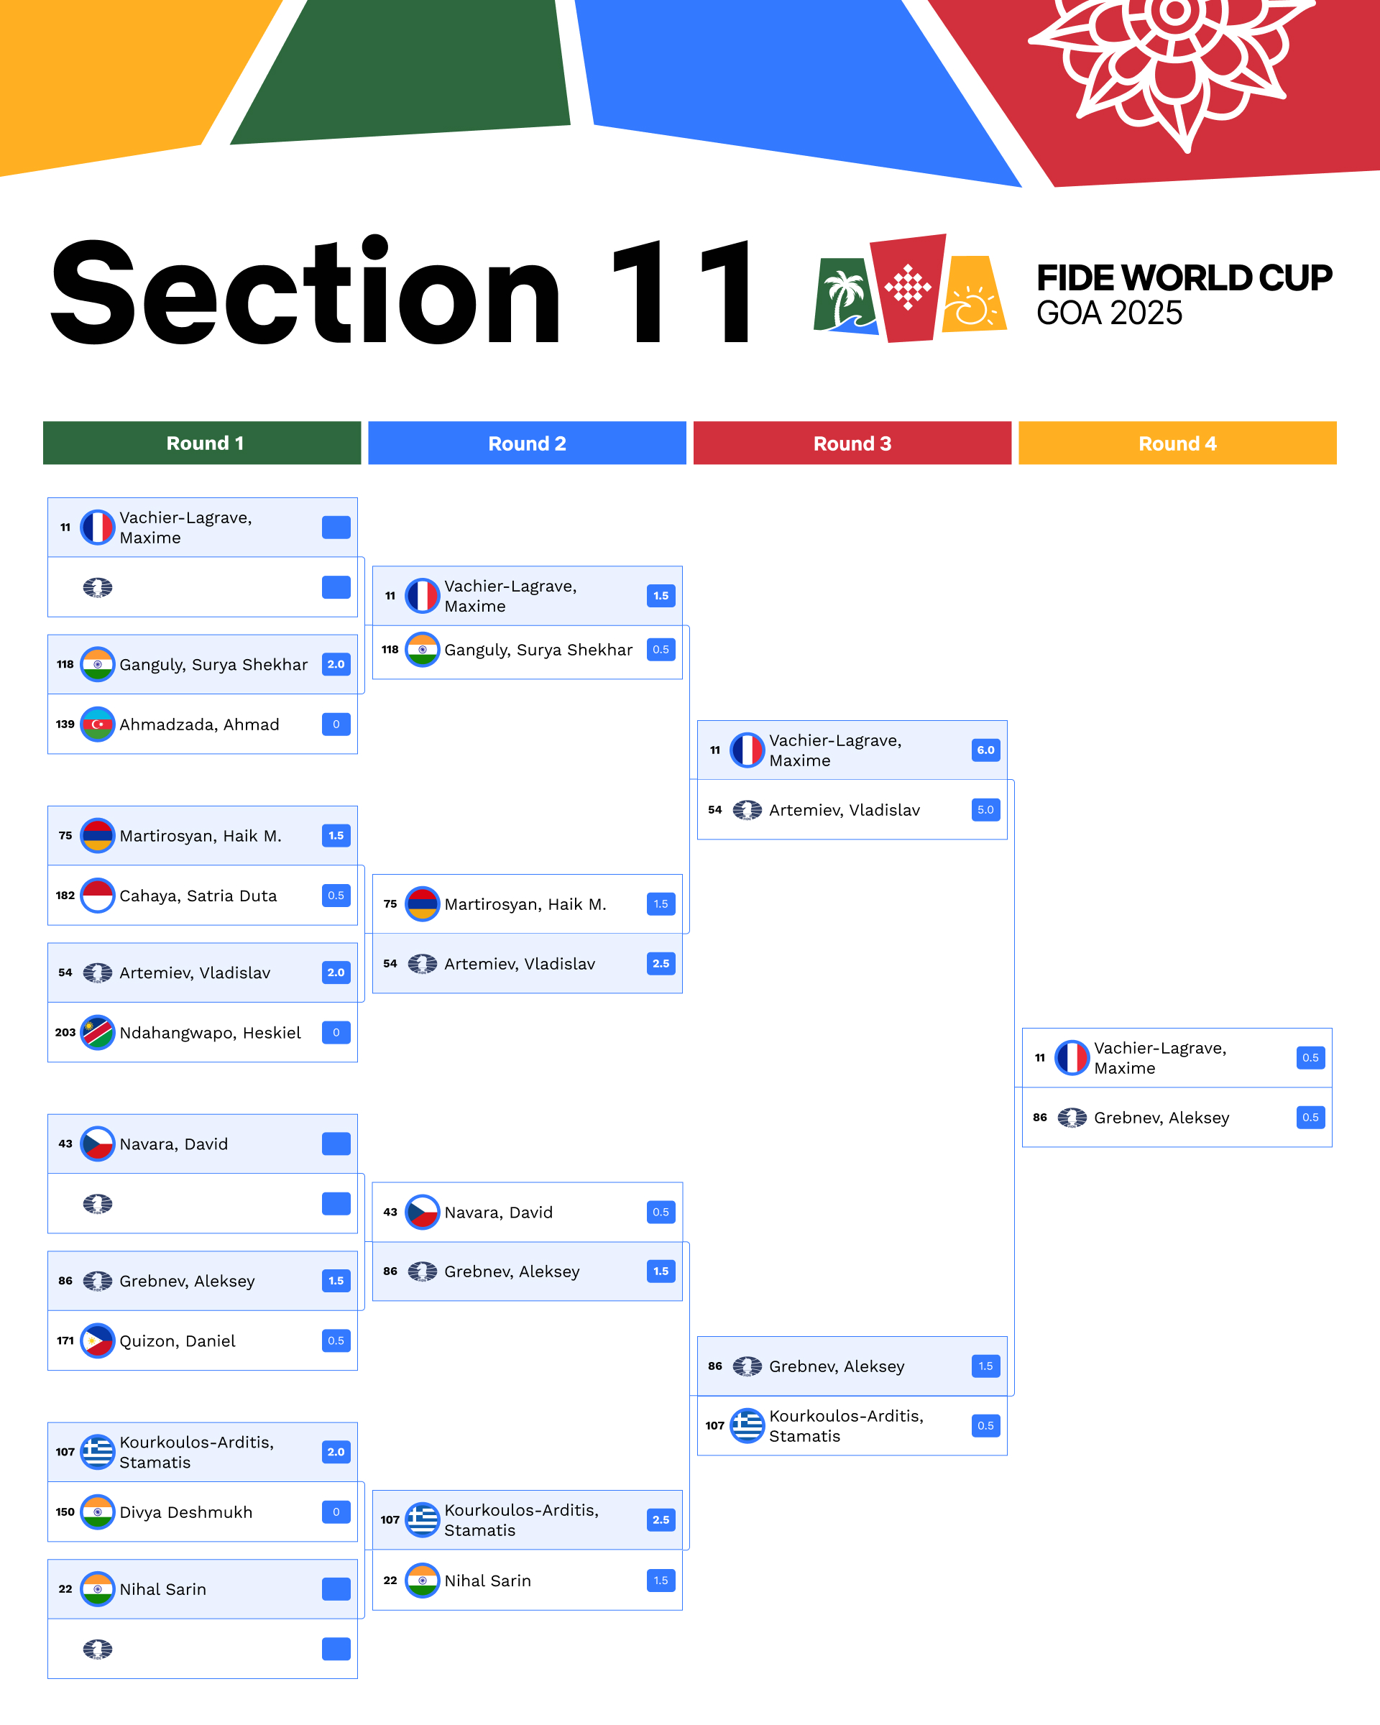The width and height of the screenshot is (1380, 1725).
Task: Open Martirosyan, Haik M. entry in Round 2
Action: click(527, 904)
